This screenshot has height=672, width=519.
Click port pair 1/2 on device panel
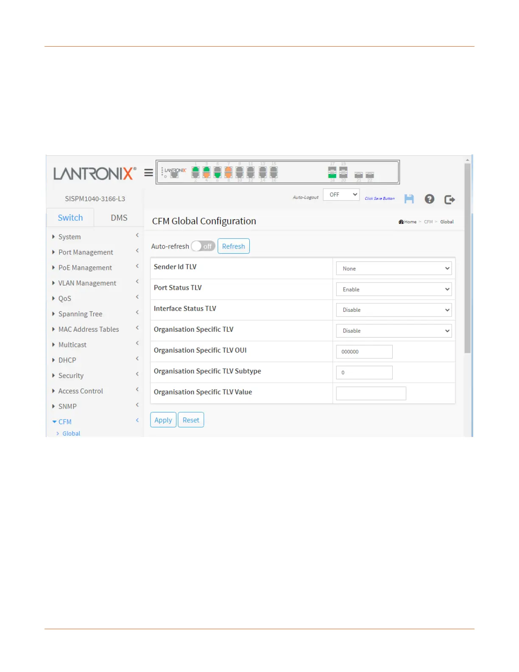(x=195, y=172)
